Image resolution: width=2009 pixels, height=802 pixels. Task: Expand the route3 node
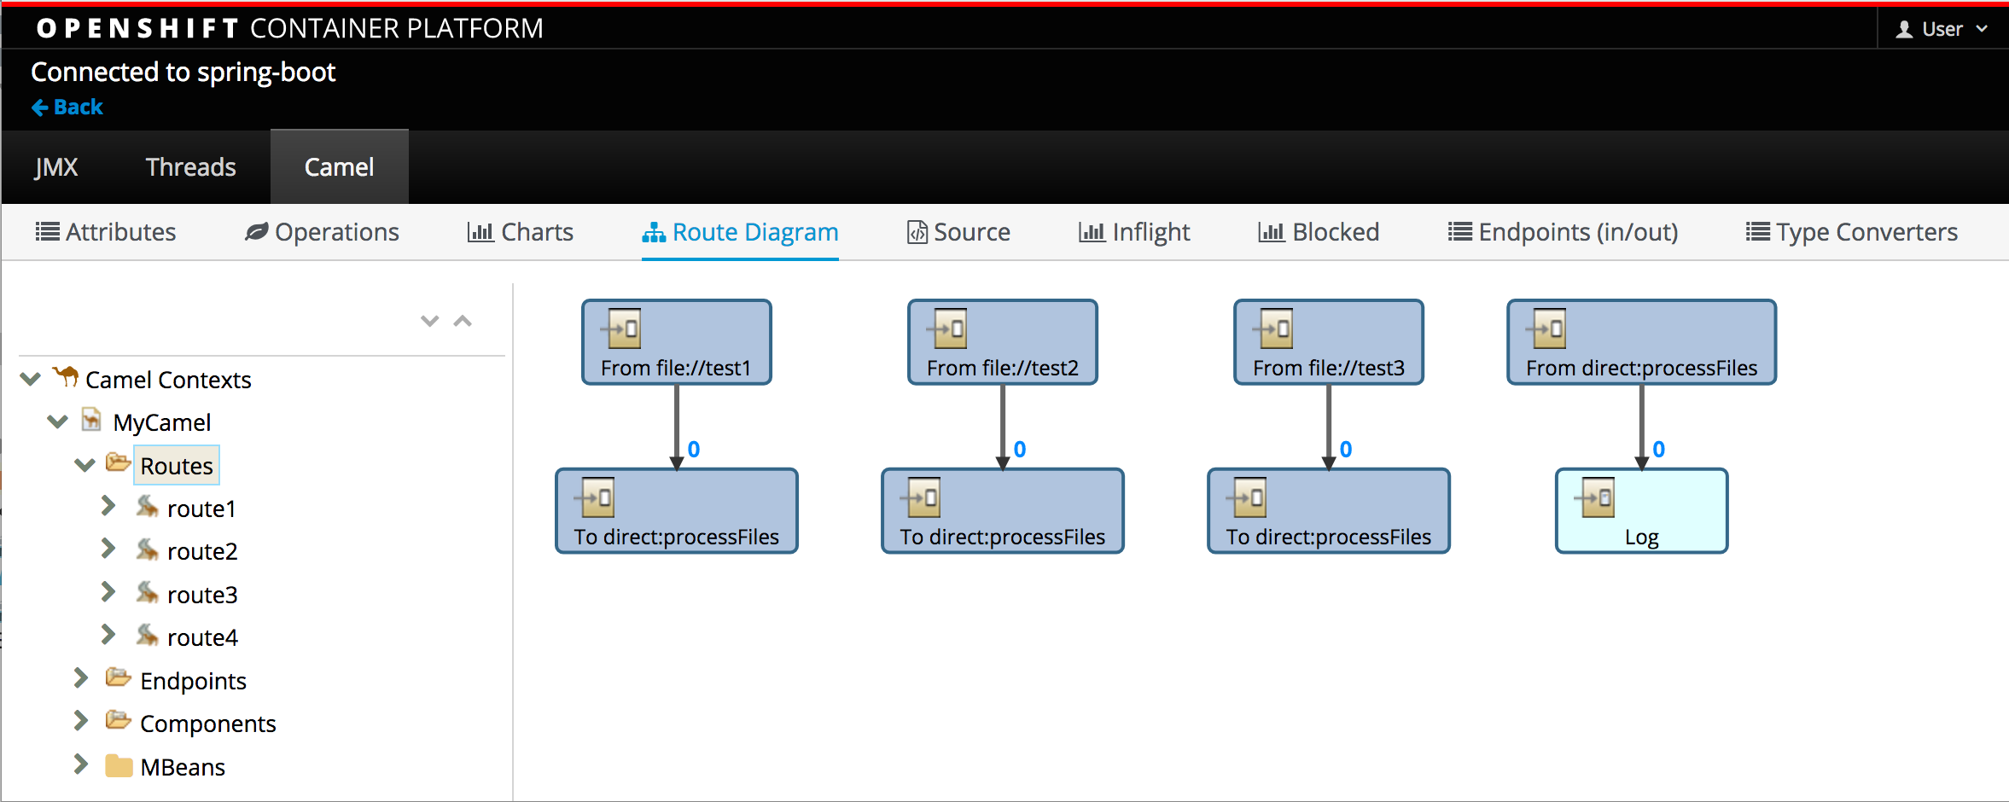coord(108,592)
